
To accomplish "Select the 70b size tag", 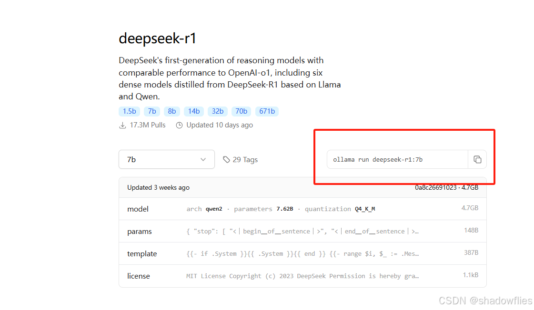I will pos(241,111).
